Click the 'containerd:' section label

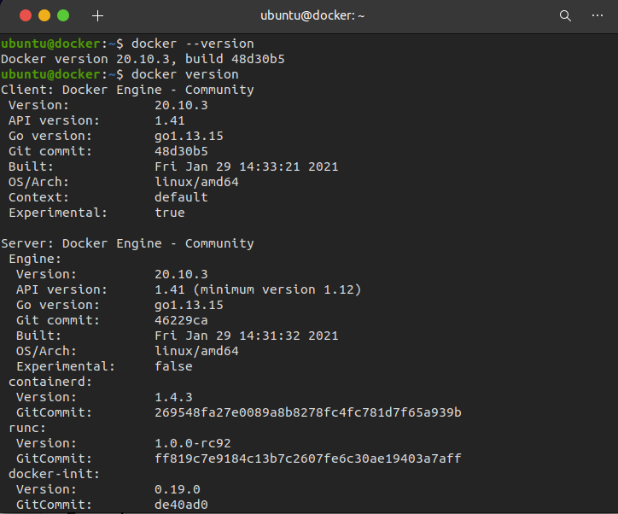[50, 382]
